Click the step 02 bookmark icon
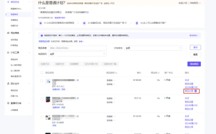216x134 pixels. tap(84, 23)
